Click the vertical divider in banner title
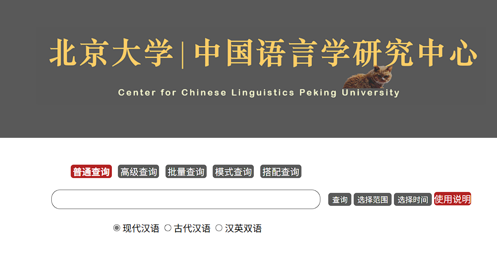This screenshot has height=253, width=497. coord(183,54)
